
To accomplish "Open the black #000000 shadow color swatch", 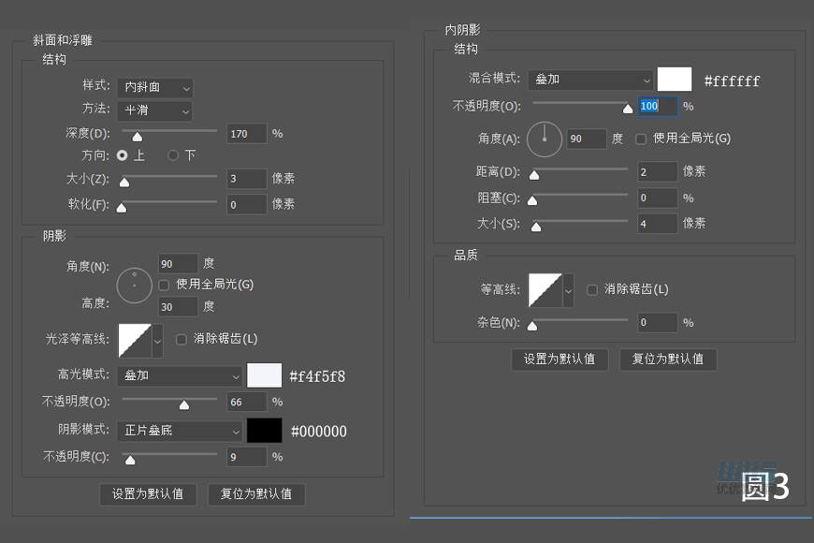I will tap(263, 431).
